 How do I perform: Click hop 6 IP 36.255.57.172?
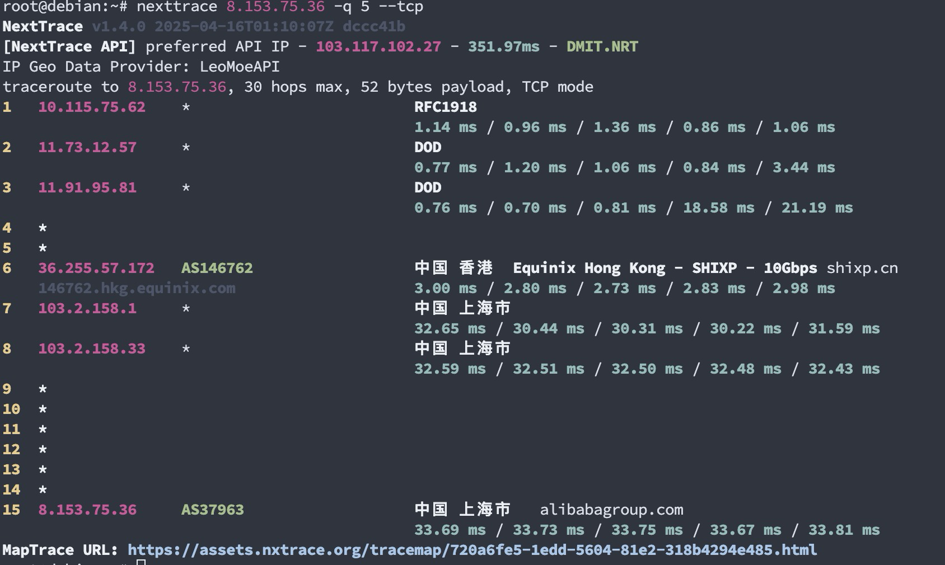tap(96, 268)
